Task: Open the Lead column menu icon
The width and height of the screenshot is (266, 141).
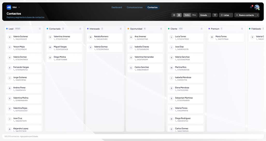Action: 40,29
